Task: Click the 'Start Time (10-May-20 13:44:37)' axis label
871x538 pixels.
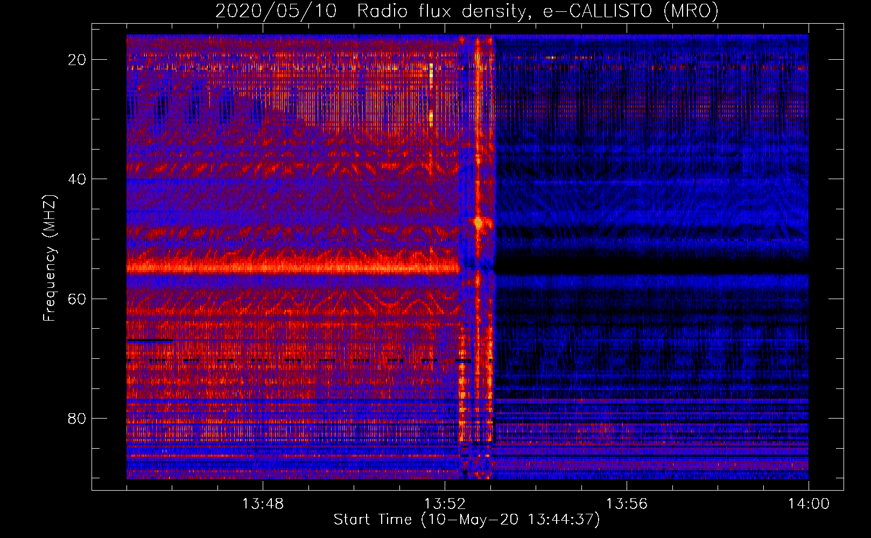Action: coord(466,520)
